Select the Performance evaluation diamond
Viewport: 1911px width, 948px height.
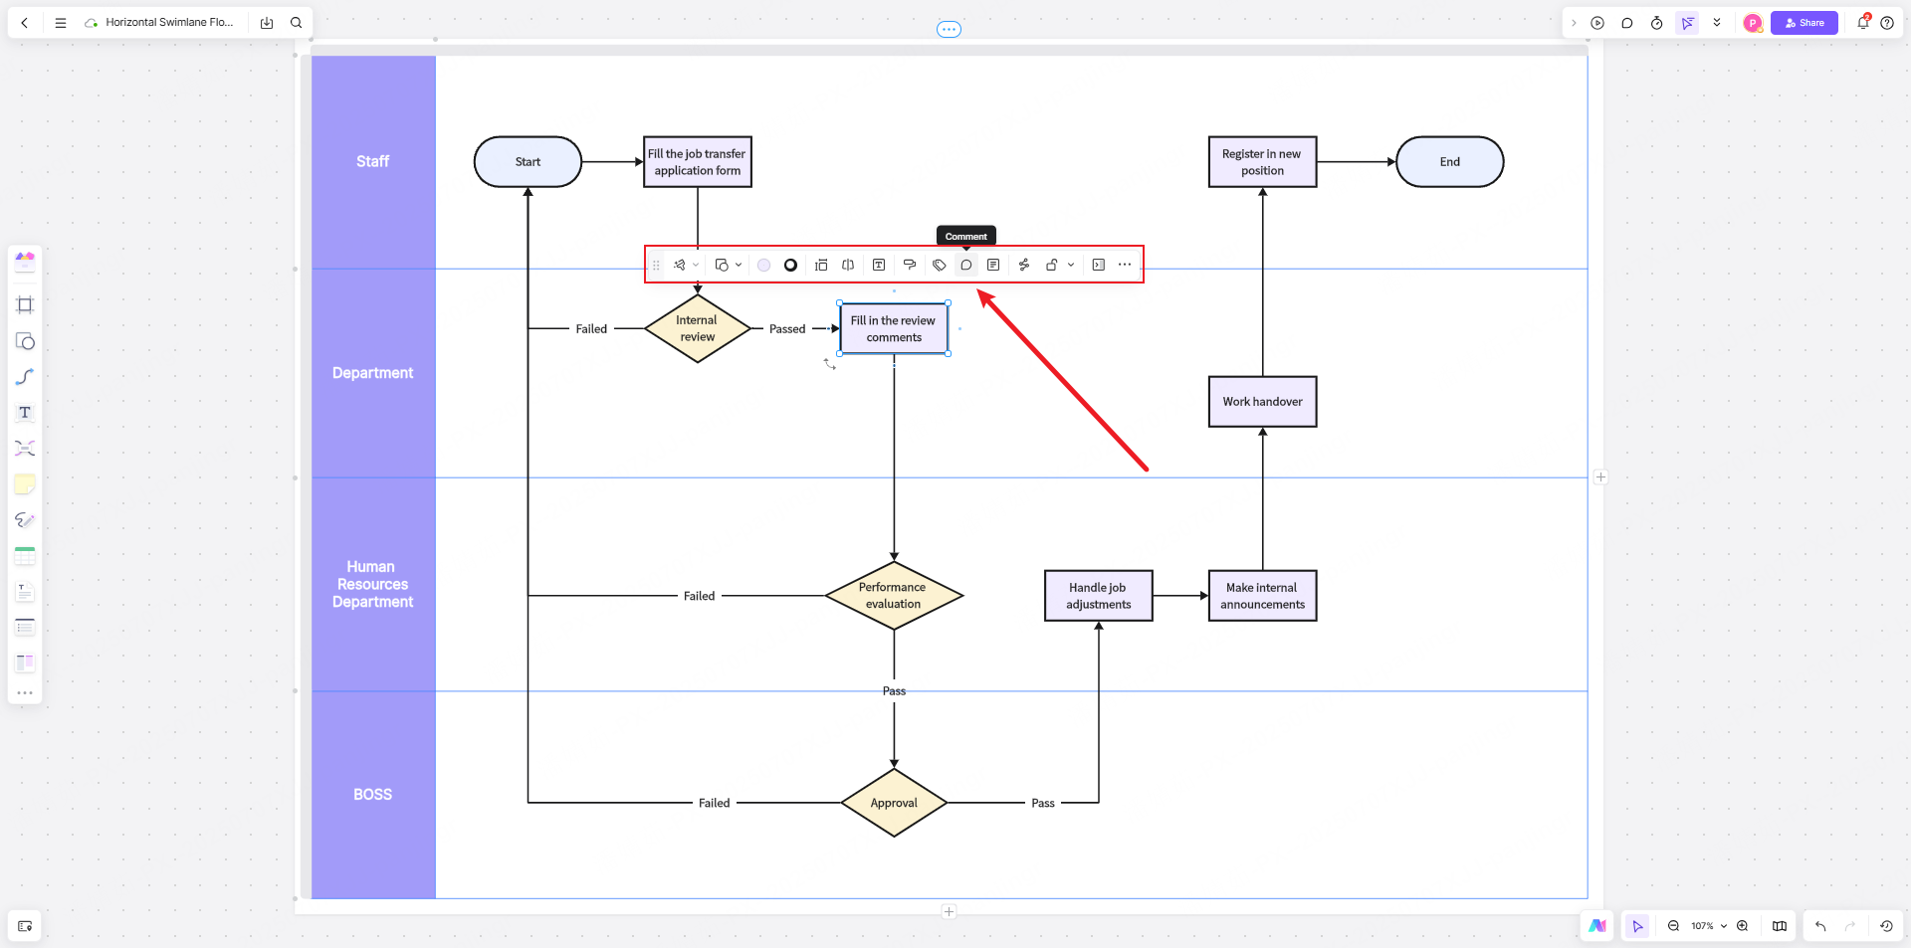[894, 596]
